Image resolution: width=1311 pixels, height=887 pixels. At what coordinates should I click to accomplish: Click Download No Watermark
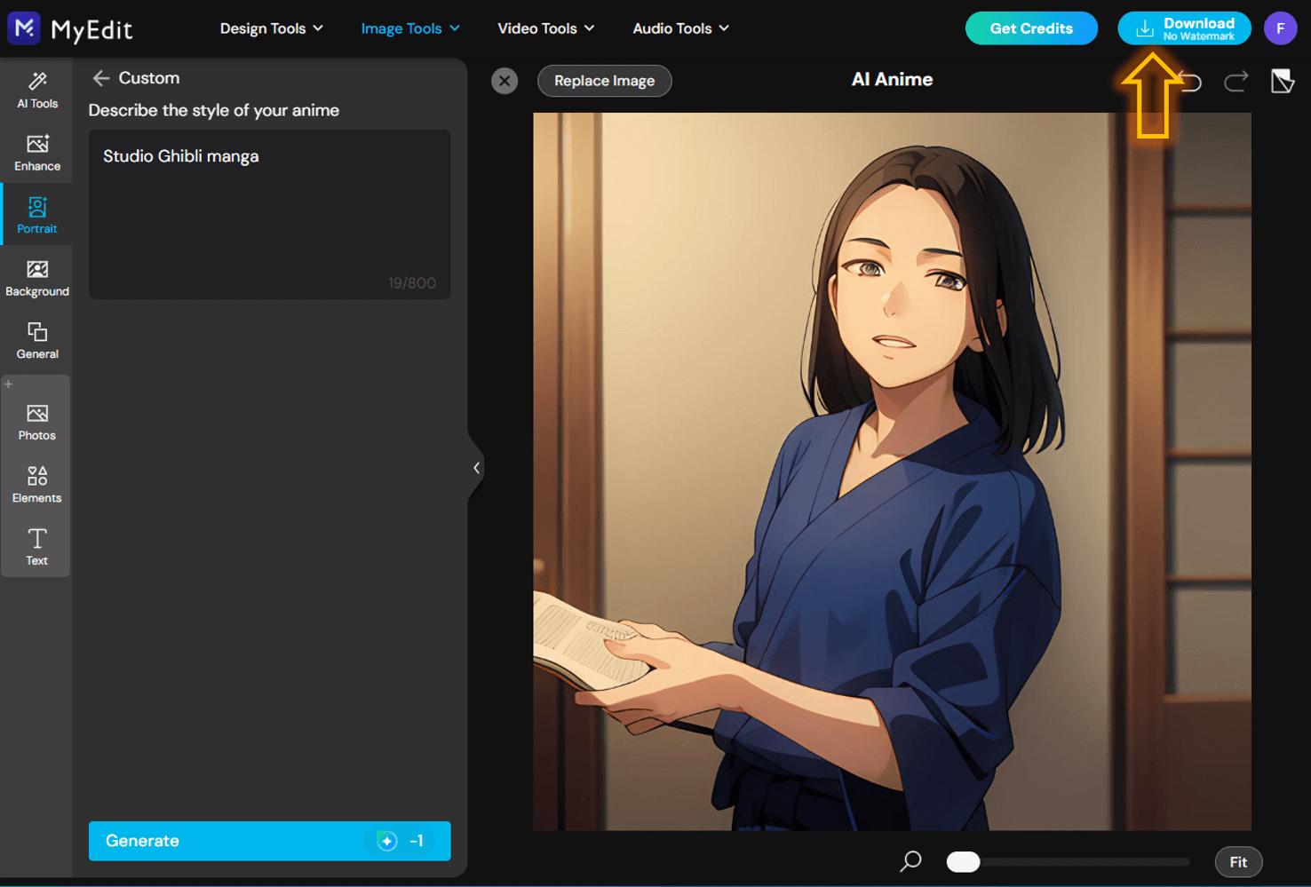point(1184,28)
